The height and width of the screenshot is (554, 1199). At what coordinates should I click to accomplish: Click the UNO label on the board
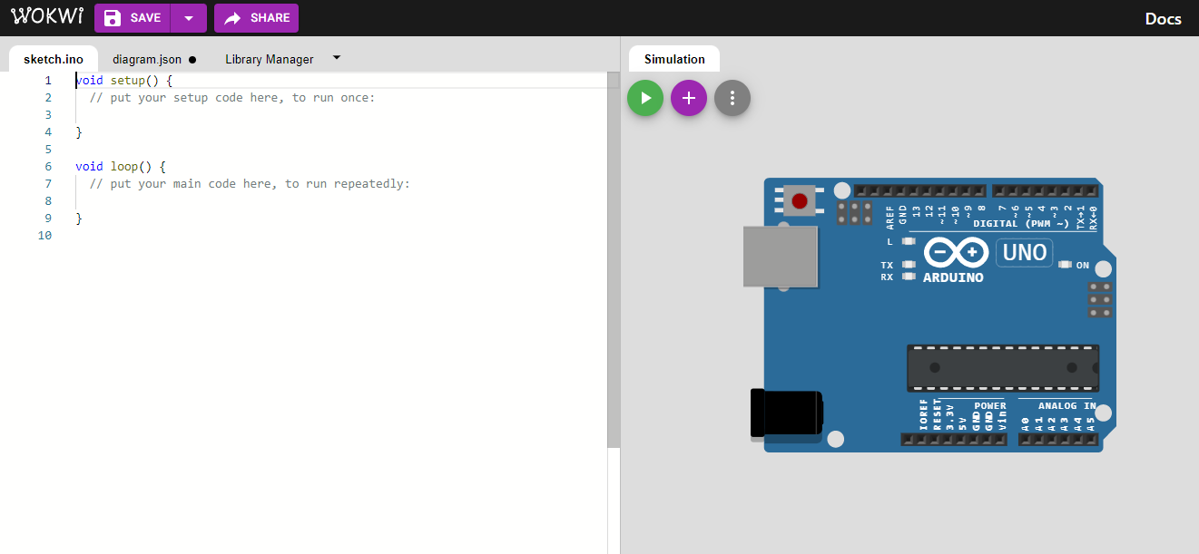click(x=1025, y=252)
